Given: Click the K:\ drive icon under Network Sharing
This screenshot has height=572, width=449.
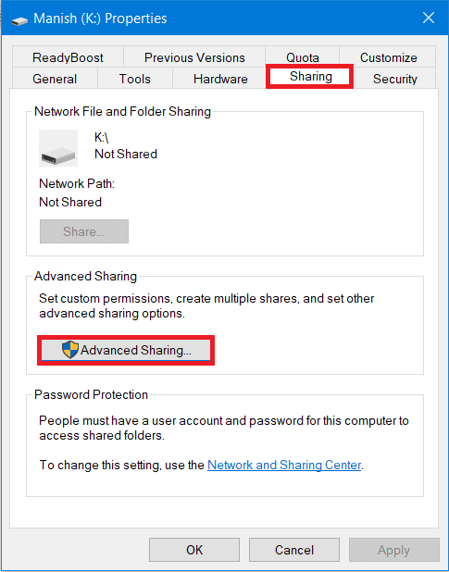Looking at the screenshot, I should click(58, 148).
